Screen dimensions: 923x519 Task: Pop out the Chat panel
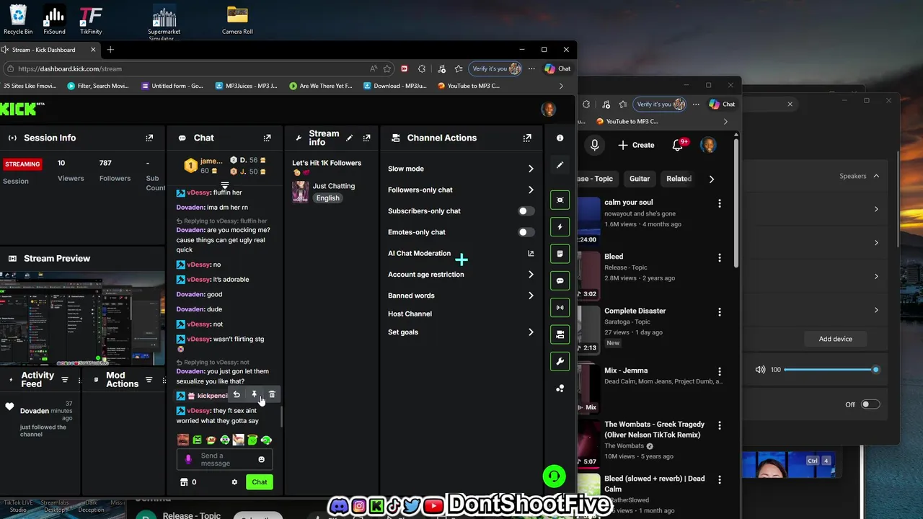(267, 138)
